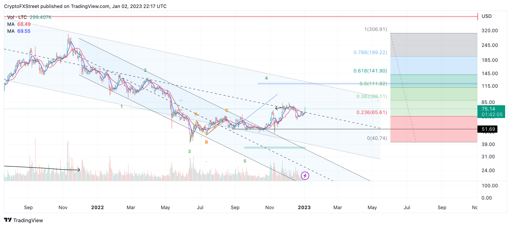Click the green wave 4 label
The width and height of the screenshot is (511, 227).
point(266,78)
